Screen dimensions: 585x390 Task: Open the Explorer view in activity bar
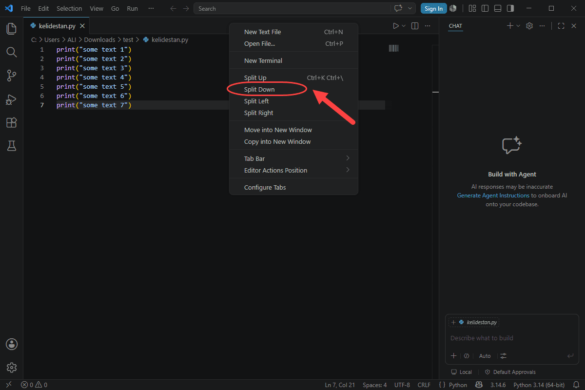pyautogui.click(x=11, y=29)
